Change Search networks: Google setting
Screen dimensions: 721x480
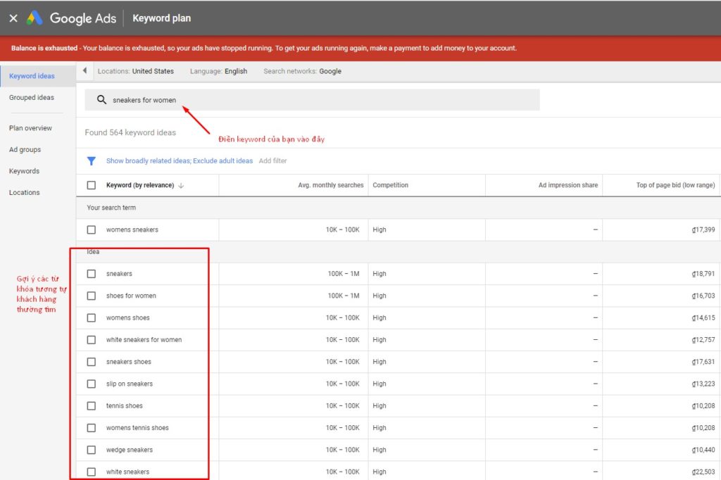coord(302,71)
